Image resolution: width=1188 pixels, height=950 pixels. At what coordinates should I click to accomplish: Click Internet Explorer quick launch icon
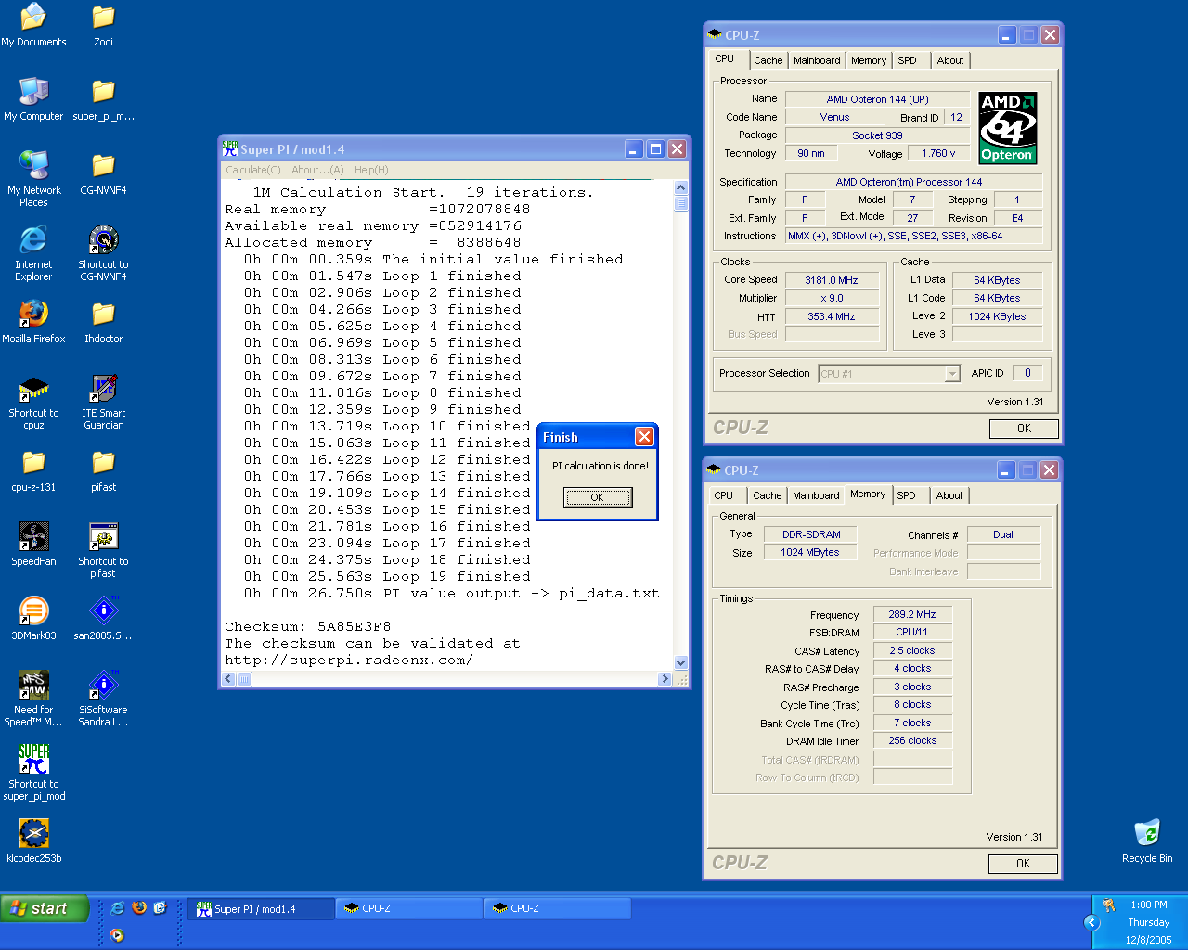click(x=118, y=908)
